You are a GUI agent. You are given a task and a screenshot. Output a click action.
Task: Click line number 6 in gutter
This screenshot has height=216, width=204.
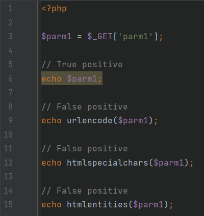[11, 78]
